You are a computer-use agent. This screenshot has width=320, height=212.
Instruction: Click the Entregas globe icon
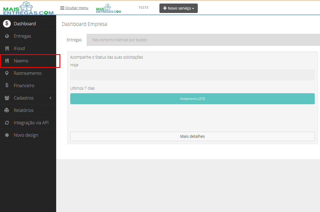point(7,36)
